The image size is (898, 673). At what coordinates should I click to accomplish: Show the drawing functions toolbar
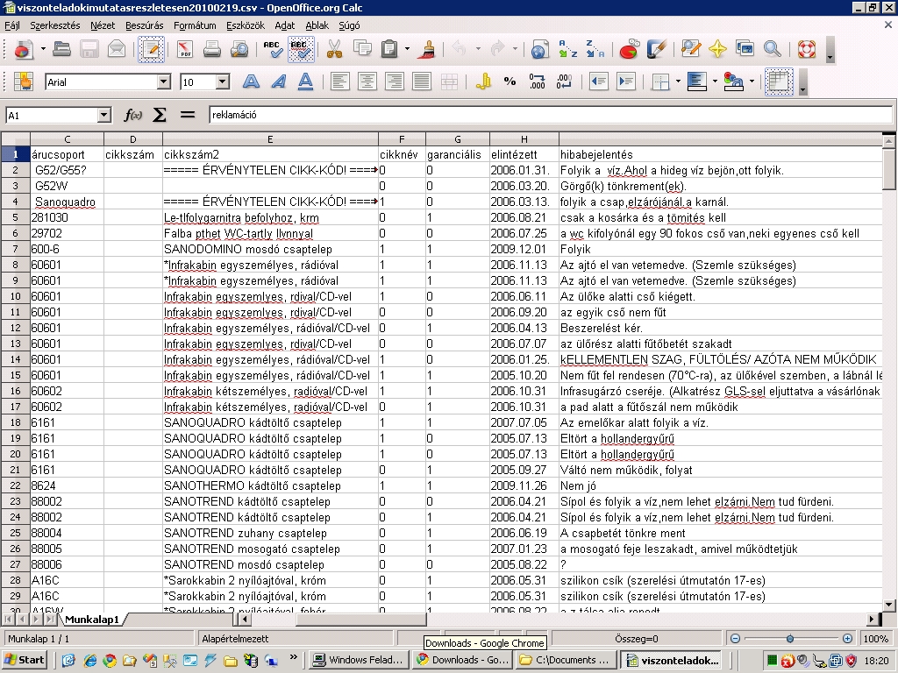pyautogui.click(x=657, y=50)
